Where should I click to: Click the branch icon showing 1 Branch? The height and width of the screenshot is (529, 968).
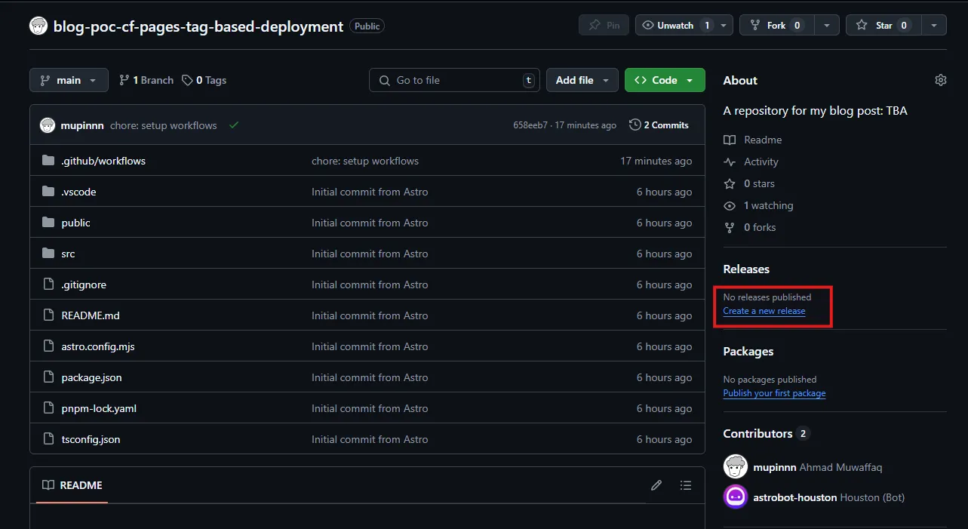click(x=125, y=79)
